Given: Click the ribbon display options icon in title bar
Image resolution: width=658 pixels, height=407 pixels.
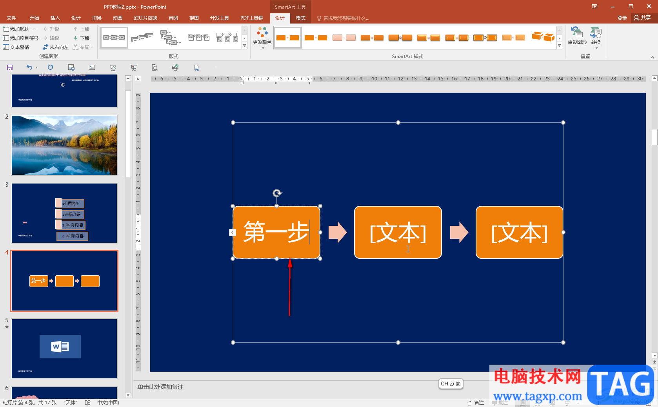Looking at the screenshot, I should tap(594, 6).
